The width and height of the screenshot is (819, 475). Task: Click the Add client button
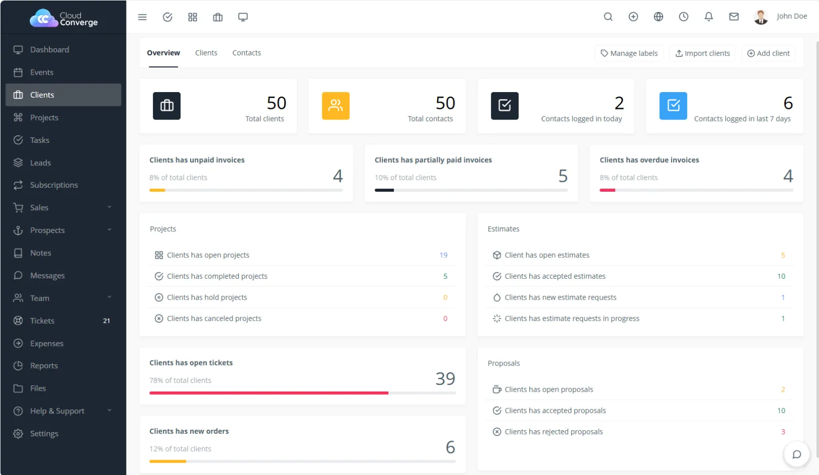pos(768,53)
